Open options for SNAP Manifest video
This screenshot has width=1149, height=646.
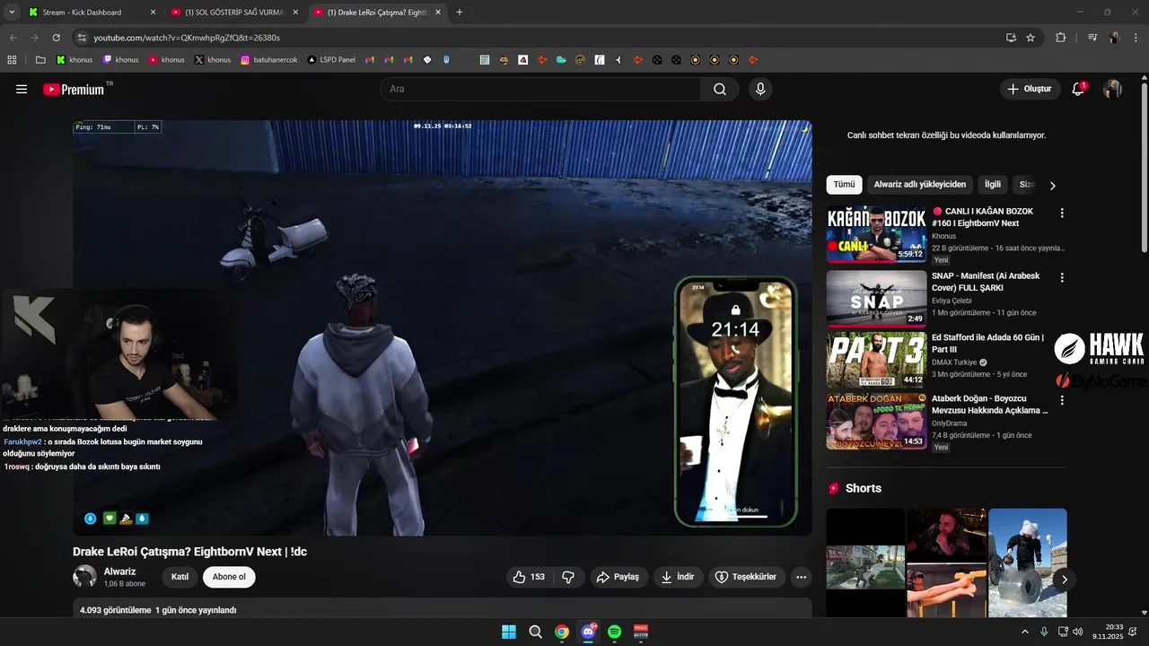point(1062,278)
